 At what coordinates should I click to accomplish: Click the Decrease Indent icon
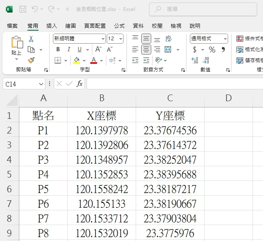click(x=135, y=60)
